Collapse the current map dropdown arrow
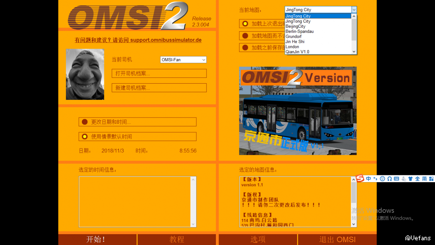 click(x=354, y=10)
